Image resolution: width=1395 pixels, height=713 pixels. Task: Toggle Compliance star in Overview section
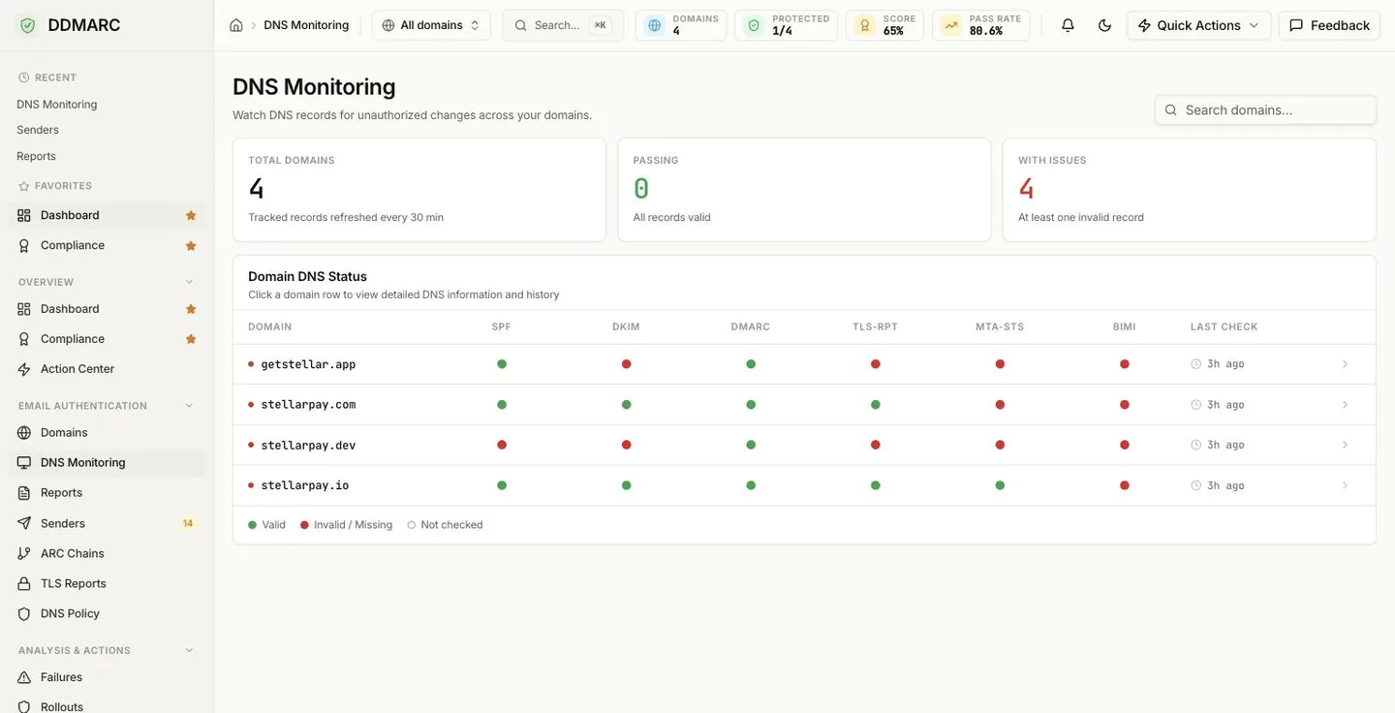point(191,339)
